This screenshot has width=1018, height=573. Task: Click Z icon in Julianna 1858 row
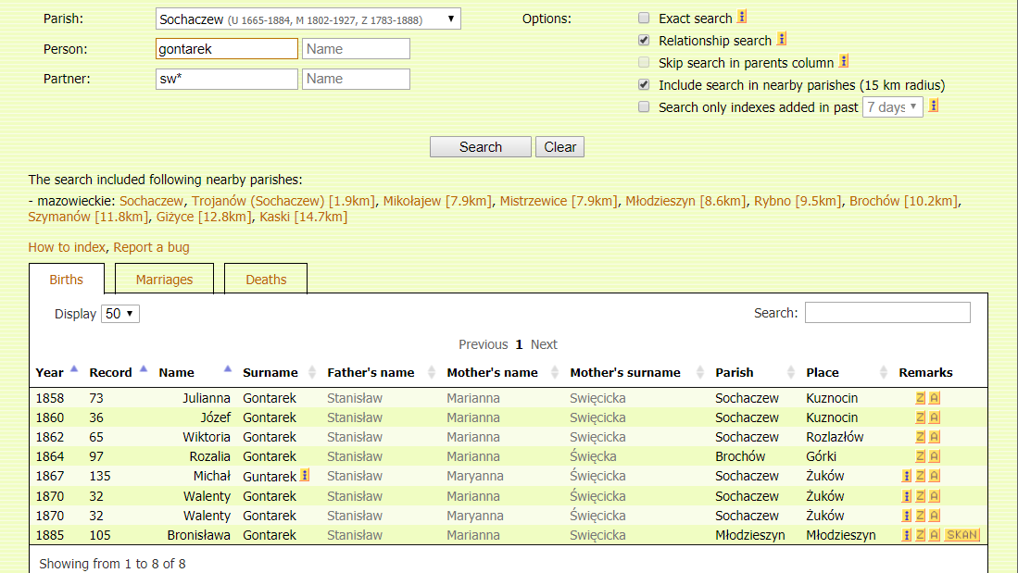pos(921,398)
